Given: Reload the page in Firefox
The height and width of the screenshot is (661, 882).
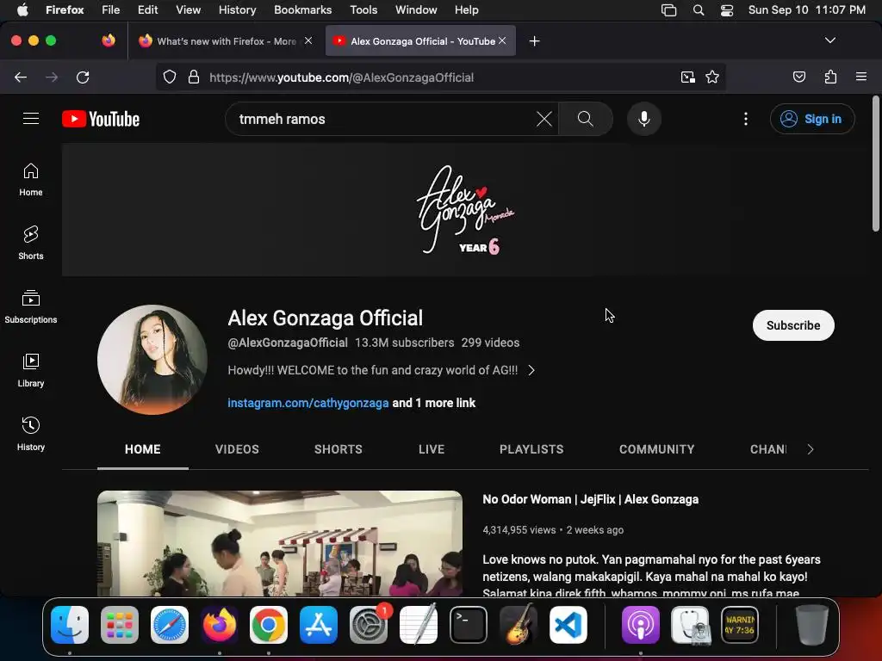Looking at the screenshot, I should click(83, 77).
